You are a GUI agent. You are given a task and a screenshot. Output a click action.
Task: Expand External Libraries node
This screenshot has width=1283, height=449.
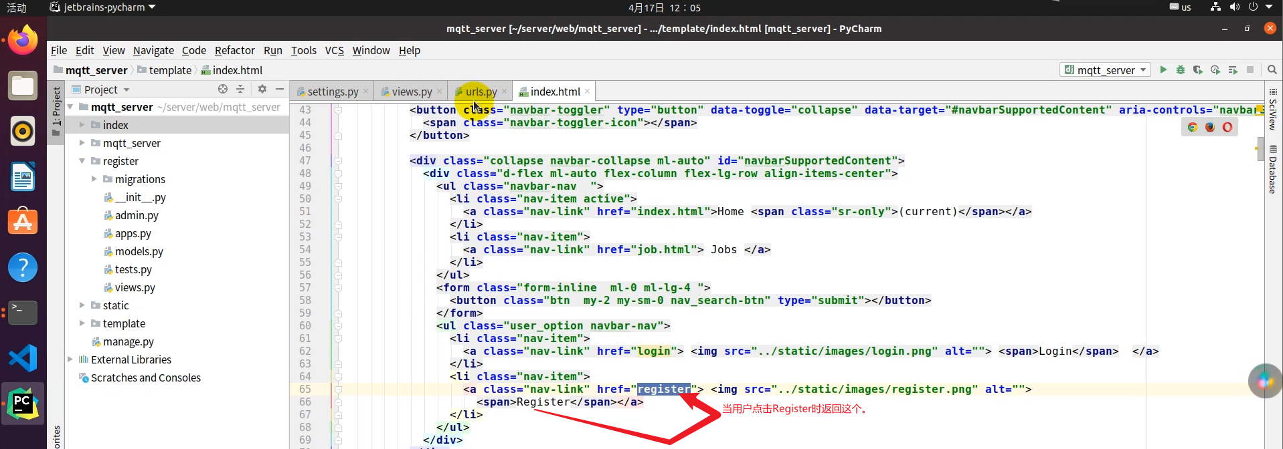[x=70, y=359]
